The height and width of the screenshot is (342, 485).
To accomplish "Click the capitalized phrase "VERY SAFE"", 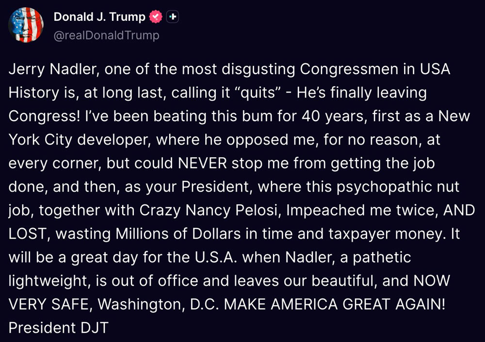I will tap(50, 304).
